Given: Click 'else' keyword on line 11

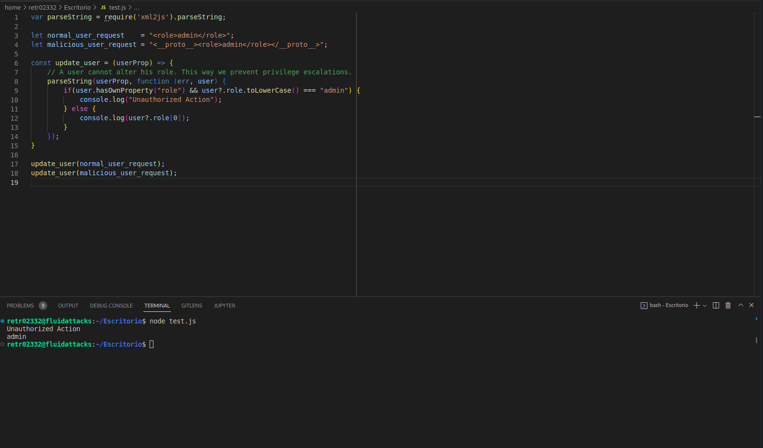Looking at the screenshot, I should pyautogui.click(x=80, y=109).
